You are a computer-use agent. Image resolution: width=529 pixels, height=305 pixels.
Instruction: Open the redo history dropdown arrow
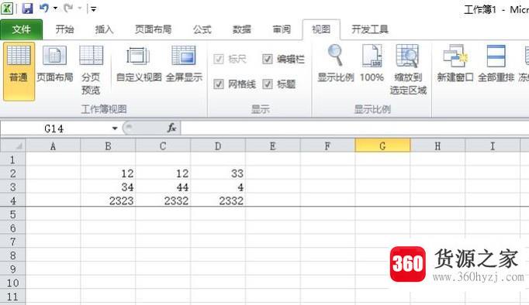pyautogui.click(x=80, y=9)
